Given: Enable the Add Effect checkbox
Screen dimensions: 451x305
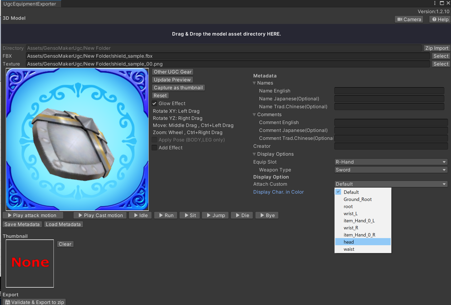Looking at the screenshot, I should point(155,148).
